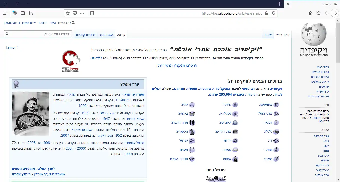Select the ויקיפדיה browser tab
Viewport: 340px width, 182px height.
pos(312,4)
